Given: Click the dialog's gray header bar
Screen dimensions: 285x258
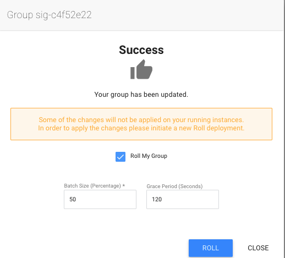Looking at the screenshot, I should [x=141, y=15].
